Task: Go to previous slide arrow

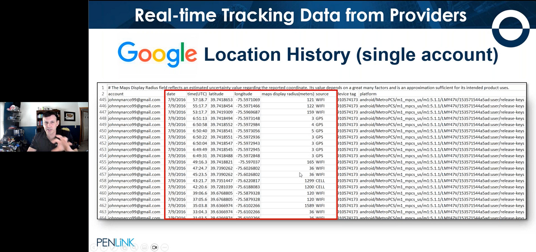Action: click(x=94, y=248)
